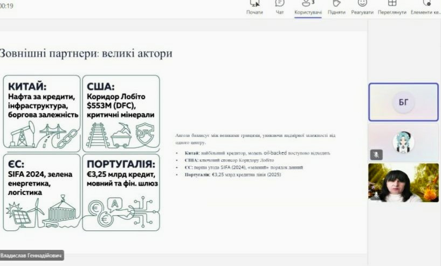Click the Почати toolbar icon

[254, 6]
